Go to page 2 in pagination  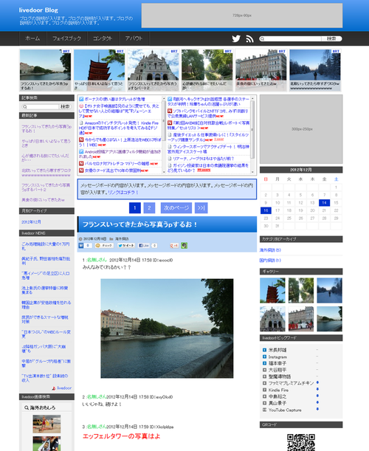(x=149, y=207)
